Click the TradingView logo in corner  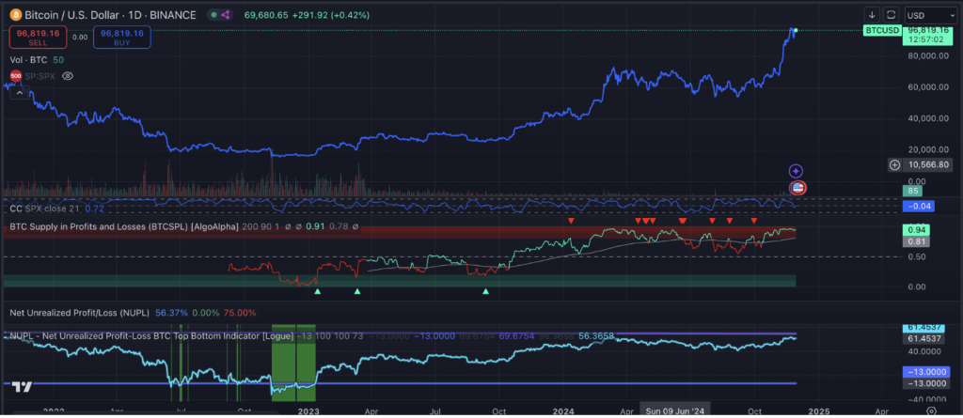click(24, 386)
